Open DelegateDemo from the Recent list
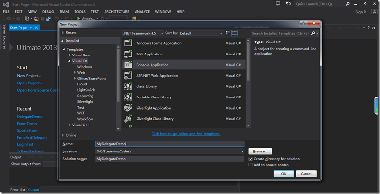380x194 pixels. pos(30,117)
